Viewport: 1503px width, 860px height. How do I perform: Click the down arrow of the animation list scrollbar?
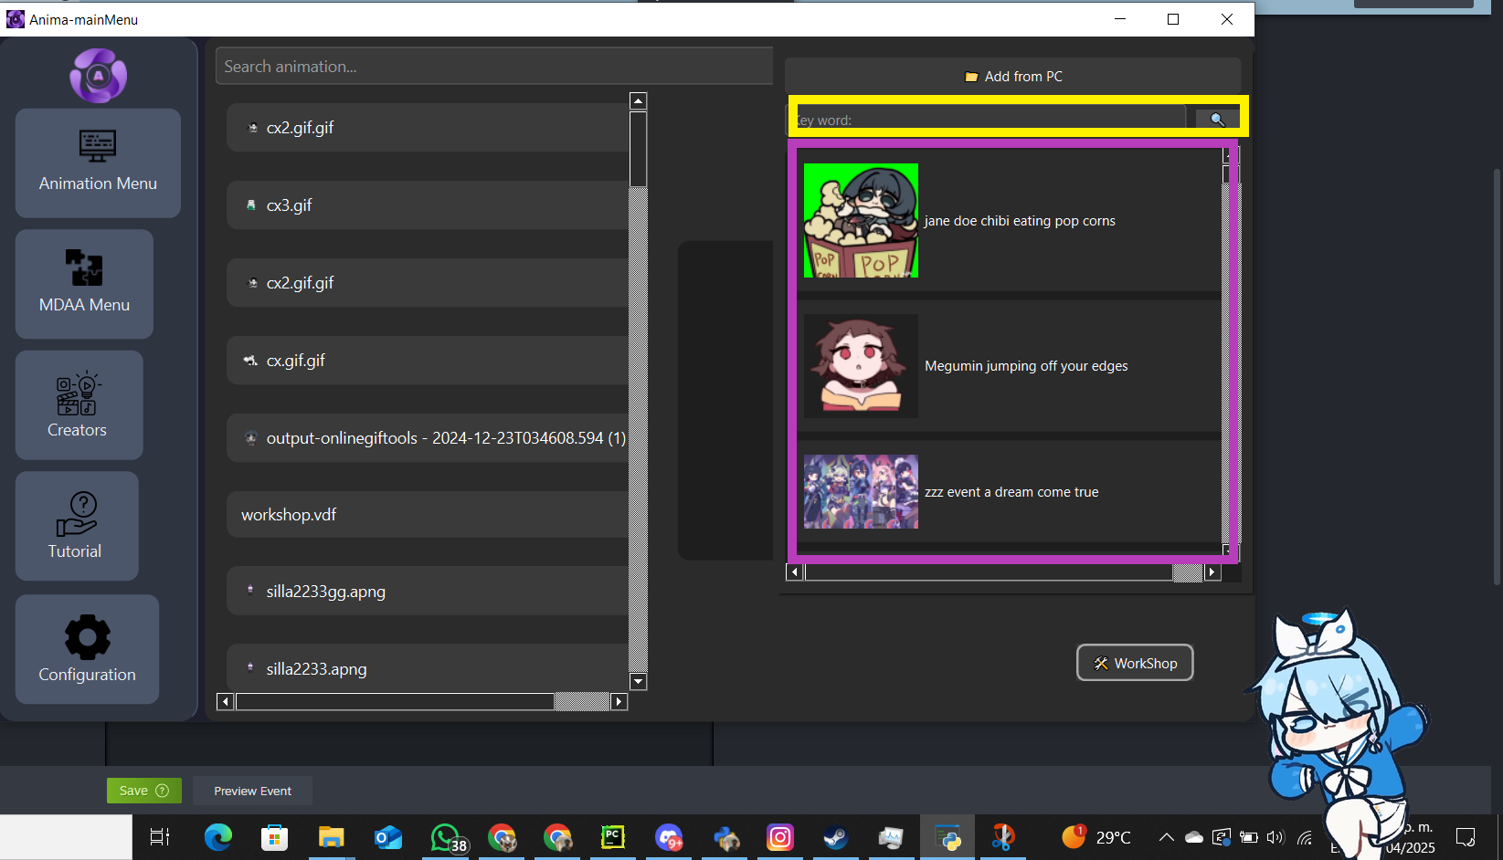click(x=638, y=681)
